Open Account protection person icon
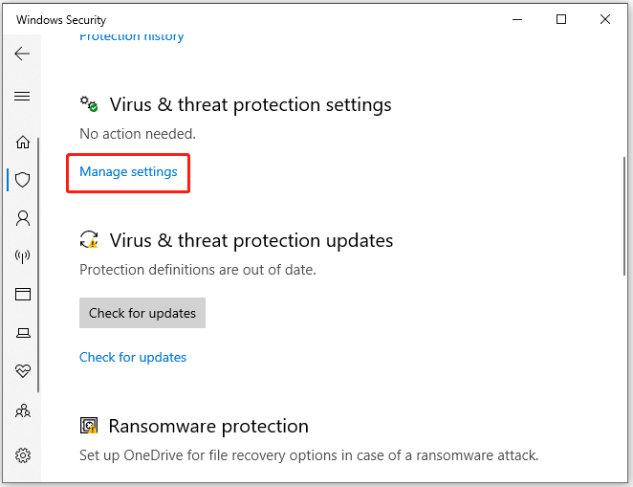The height and width of the screenshot is (487, 633). [x=23, y=218]
